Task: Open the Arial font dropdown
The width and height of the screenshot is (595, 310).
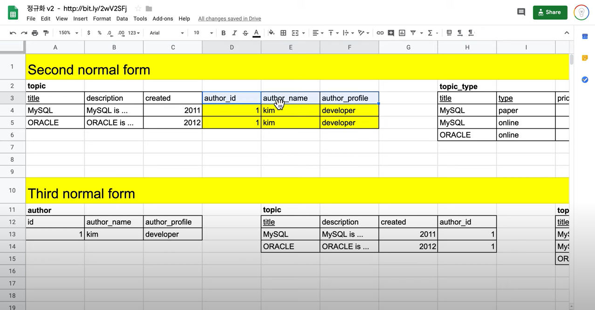Action: coord(166,33)
